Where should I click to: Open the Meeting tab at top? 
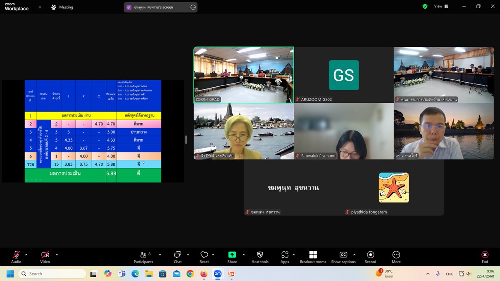click(62, 7)
